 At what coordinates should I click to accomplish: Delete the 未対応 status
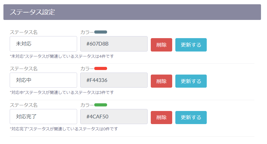coord(161,45)
